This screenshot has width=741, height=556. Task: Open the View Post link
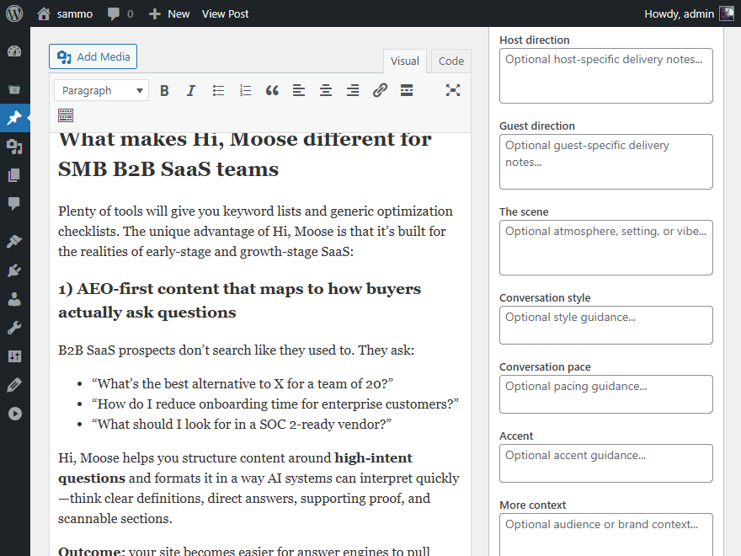[225, 13]
